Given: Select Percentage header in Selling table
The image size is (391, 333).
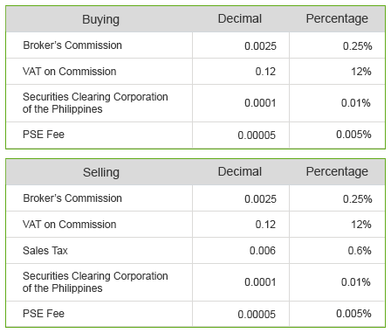Looking at the screenshot, I should [337, 171].
